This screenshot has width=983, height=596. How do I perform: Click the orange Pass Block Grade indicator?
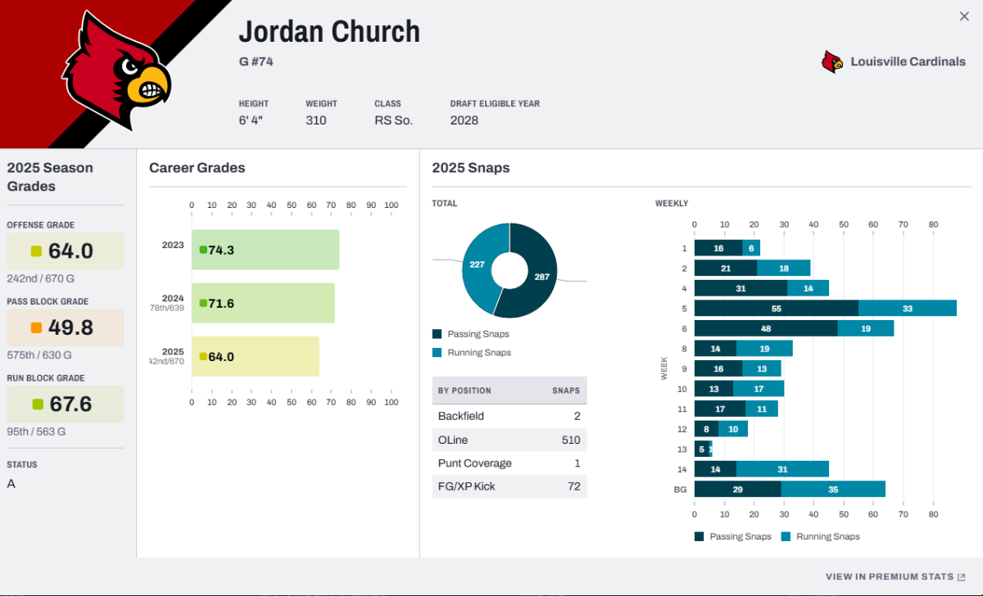click(36, 327)
